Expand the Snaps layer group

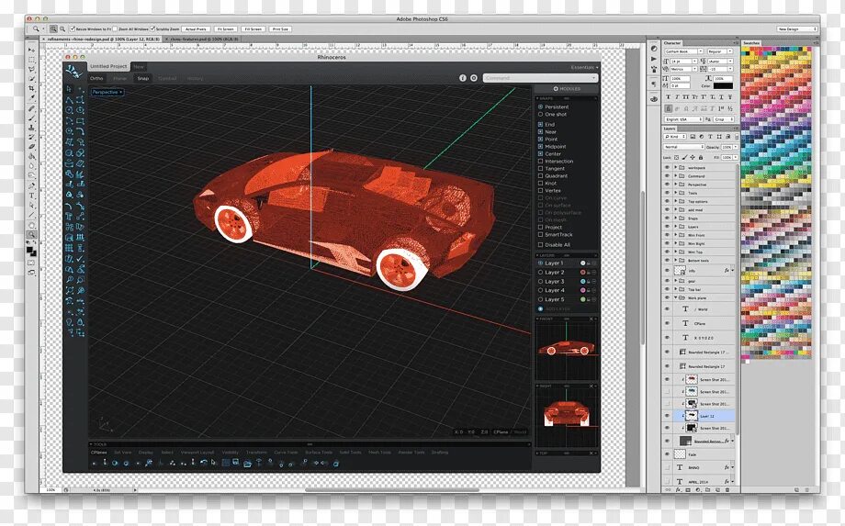[675, 218]
